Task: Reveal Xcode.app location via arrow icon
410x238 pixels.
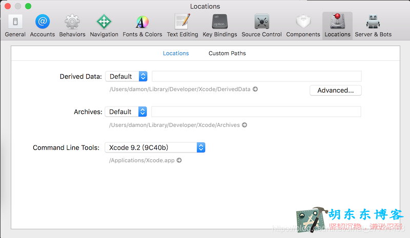Action: (179, 160)
